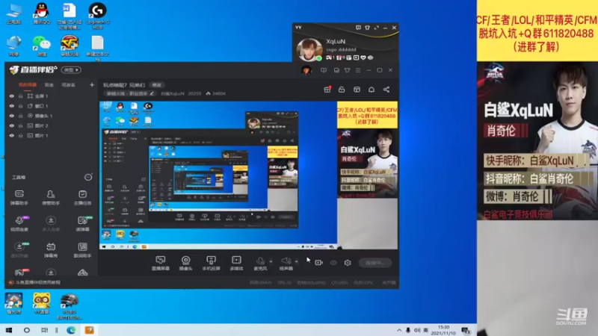This screenshot has height=336, width=598.
Task: Click the message icon beside the avatar
Action: pos(324,70)
